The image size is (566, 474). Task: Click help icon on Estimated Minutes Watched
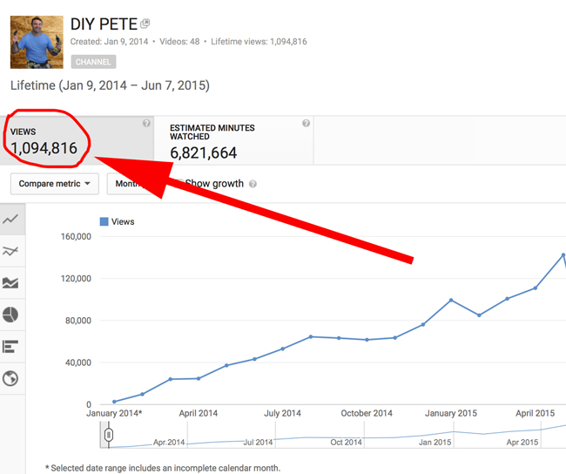point(306,124)
